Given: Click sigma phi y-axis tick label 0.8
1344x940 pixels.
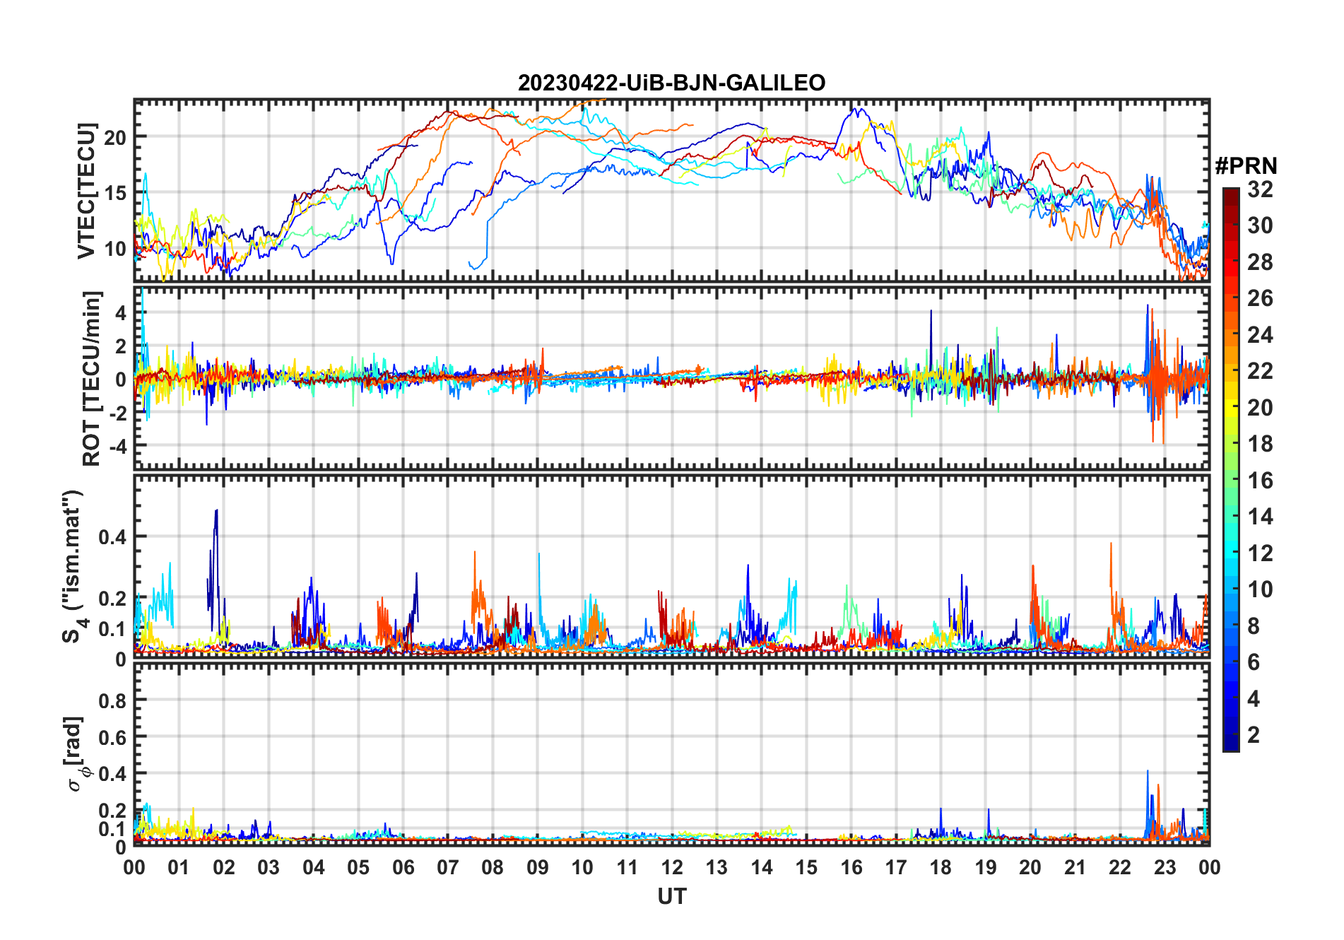Looking at the screenshot, I should click(112, 700).
